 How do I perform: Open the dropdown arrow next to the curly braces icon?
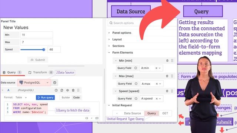point(91,118)
